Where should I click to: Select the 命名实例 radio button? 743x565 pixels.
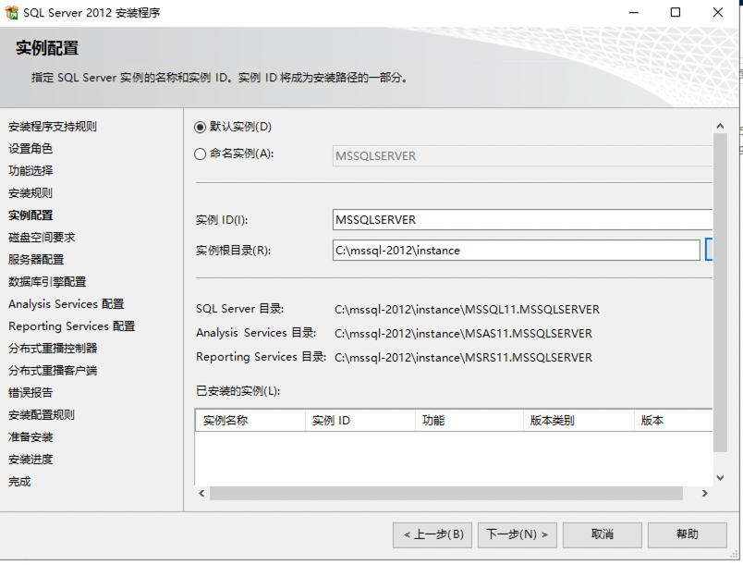pyautogui.click(x=201, y=154)
